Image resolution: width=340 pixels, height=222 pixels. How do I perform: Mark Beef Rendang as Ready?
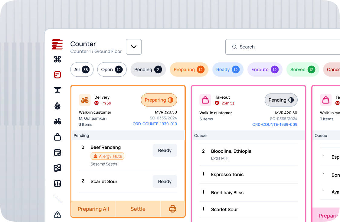click(x=165, y=151)
